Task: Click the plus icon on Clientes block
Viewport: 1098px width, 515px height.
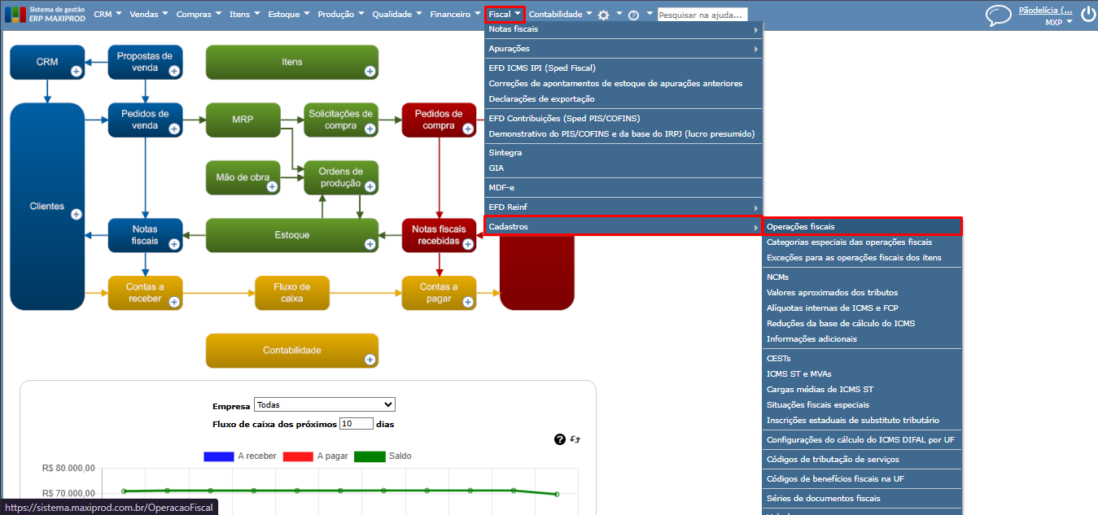Action: point(76,214)
